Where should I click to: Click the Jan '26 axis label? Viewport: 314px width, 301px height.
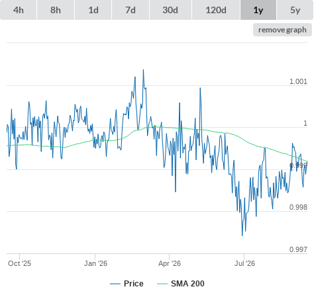[95, 263]
